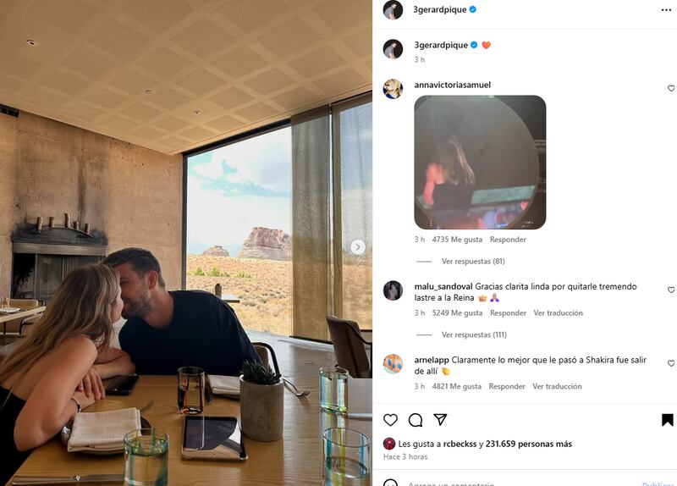This screenshot has height=486, width=677.
Task: Share the post via paper plane icon
Action: coord(440,419)
